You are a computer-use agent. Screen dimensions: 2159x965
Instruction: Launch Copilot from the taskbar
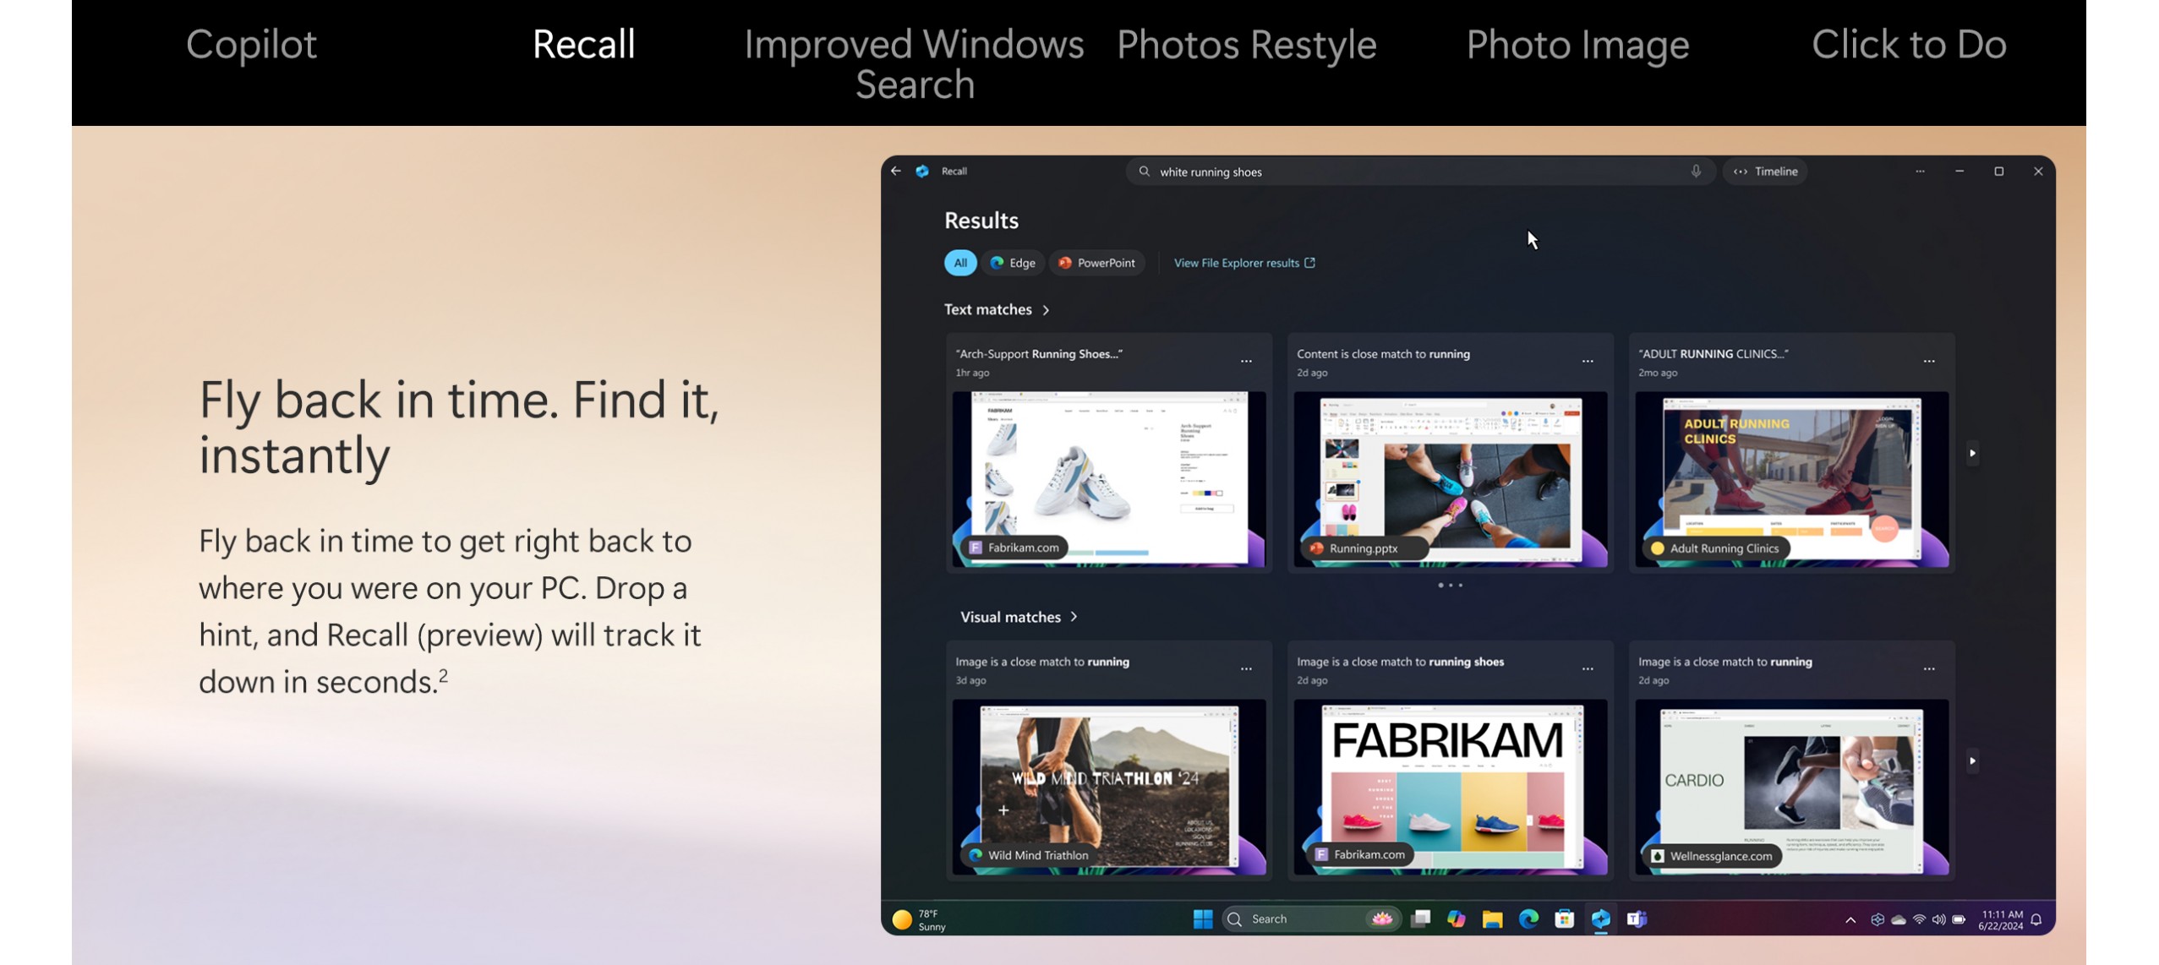1456,919
